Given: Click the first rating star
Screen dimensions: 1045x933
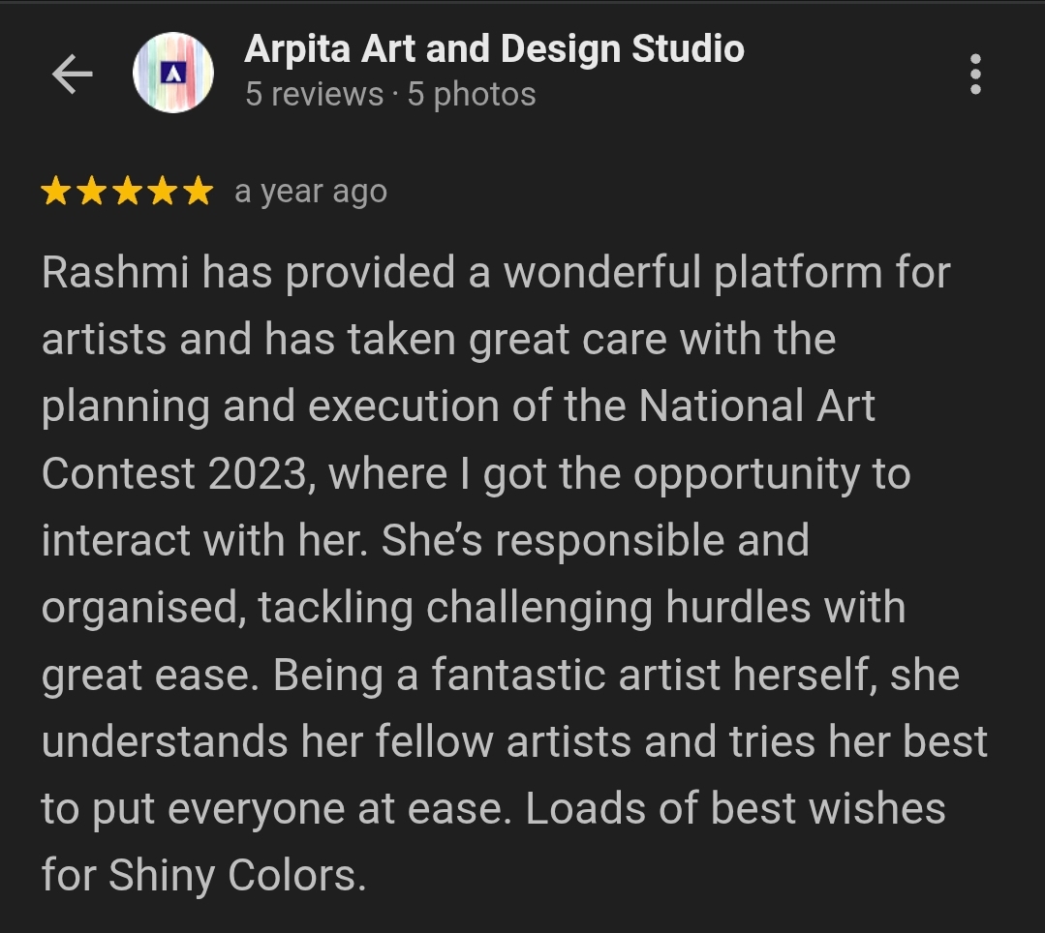Looking at the screenshot, I should [56, 192].
